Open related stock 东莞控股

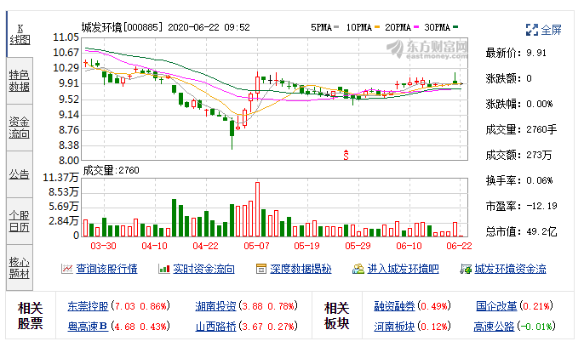click(x=88, y=306)
